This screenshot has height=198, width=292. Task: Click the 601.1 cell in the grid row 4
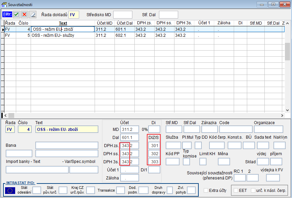pos(124,29)
